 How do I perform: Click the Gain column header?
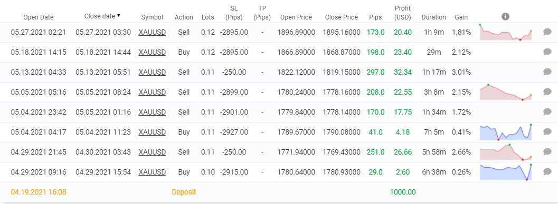coord(461,17)
